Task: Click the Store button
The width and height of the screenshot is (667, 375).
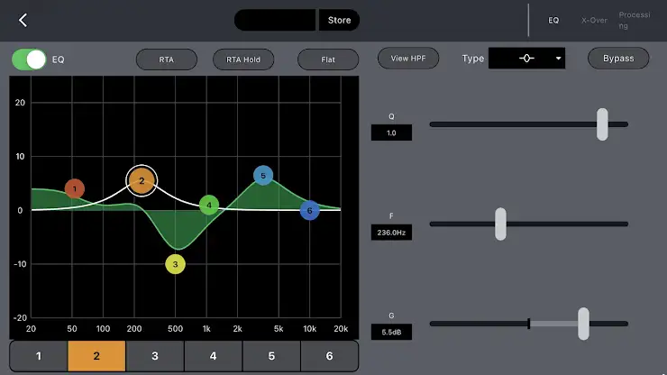Action: pyautogui.click(x=339, y=20)
